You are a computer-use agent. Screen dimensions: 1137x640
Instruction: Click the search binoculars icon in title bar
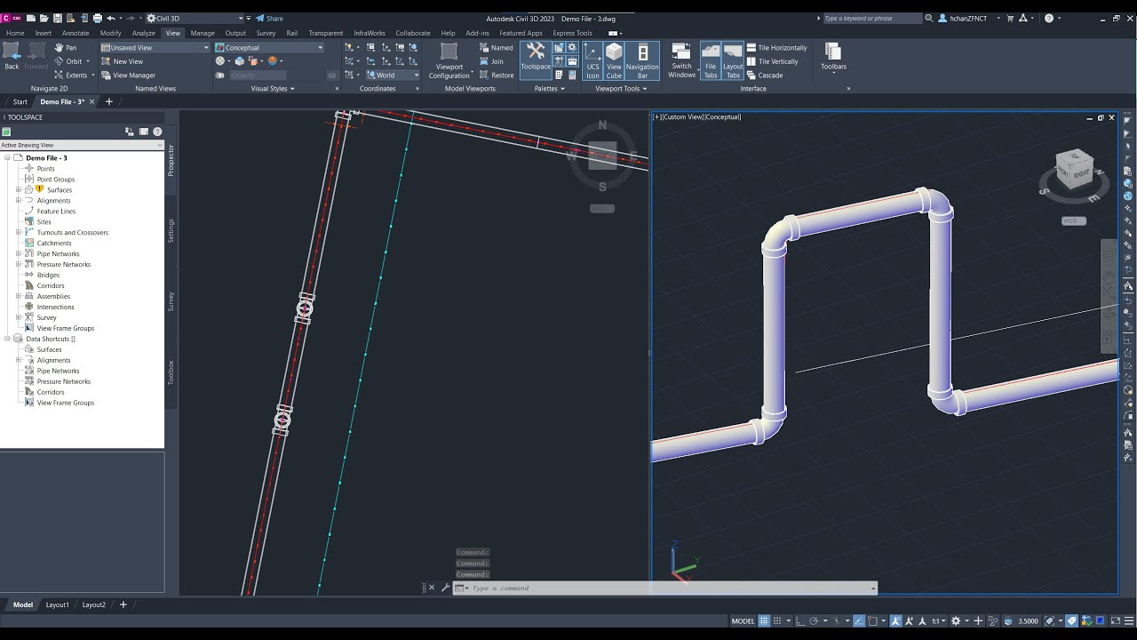pyautogui.click(x=929, y=18)
